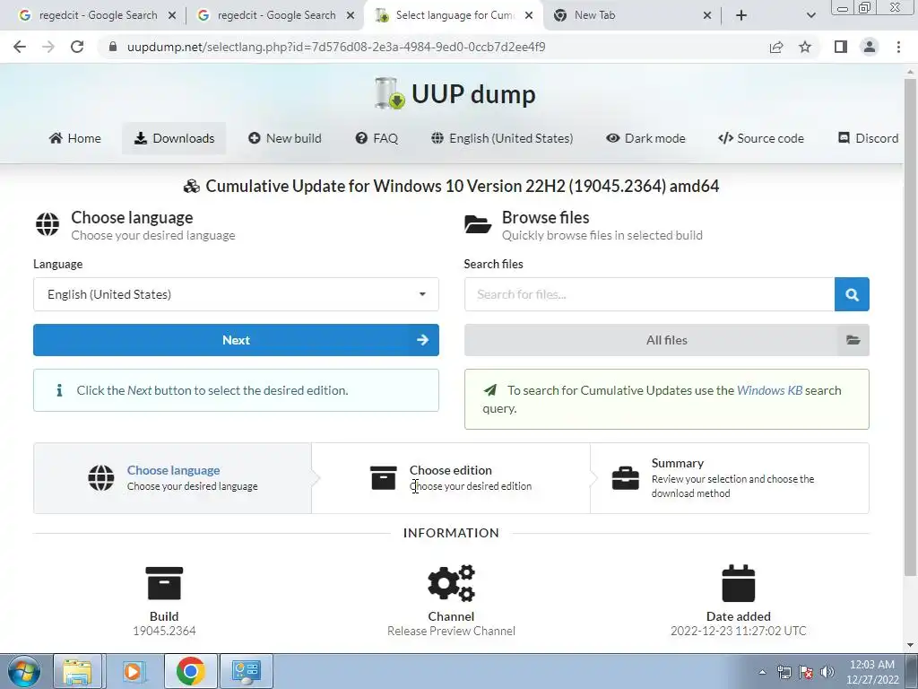Click the open folder icon beside Browse files
Image resolution: width=918 pixels, height=689 pixels.
[478, 224]
